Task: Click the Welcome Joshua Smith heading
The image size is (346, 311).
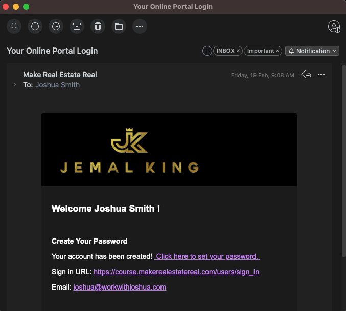Action: point(106,209)
